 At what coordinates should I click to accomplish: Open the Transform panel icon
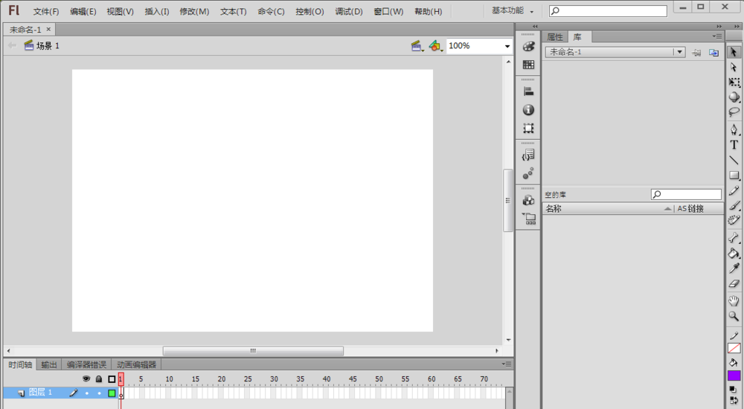[x=528, y=128]
